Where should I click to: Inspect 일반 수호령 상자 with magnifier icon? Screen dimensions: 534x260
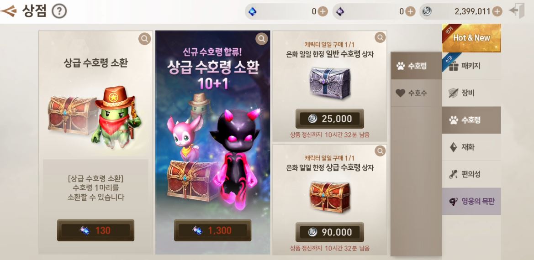point(380,37)
